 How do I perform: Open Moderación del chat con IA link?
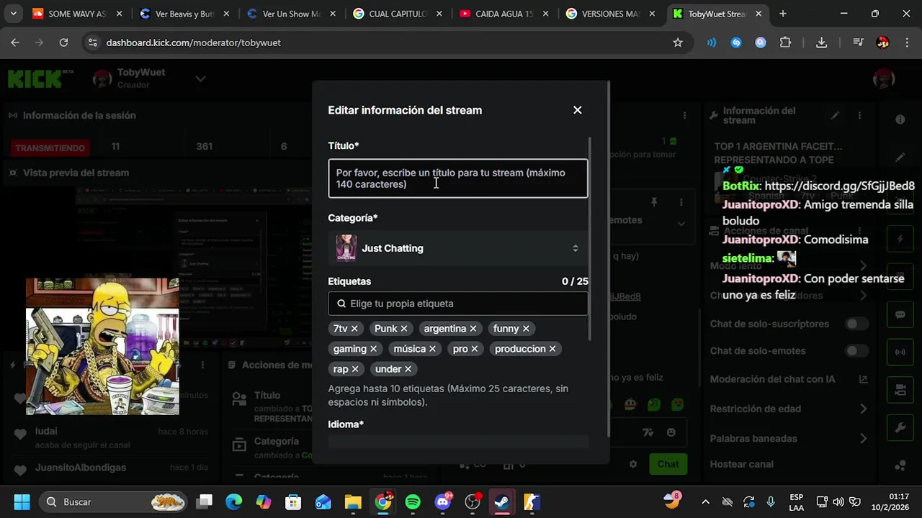[x=789, y=379]
